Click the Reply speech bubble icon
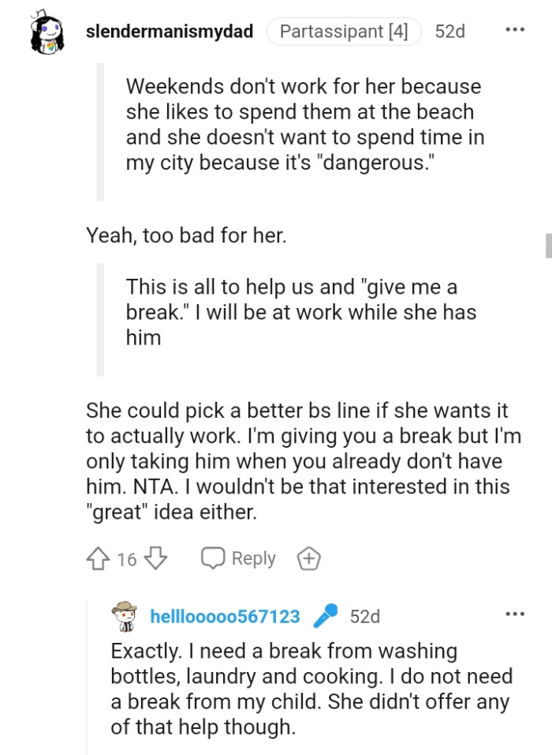The image size is (552, 755). pyautogui.click(x=211, y=558)
